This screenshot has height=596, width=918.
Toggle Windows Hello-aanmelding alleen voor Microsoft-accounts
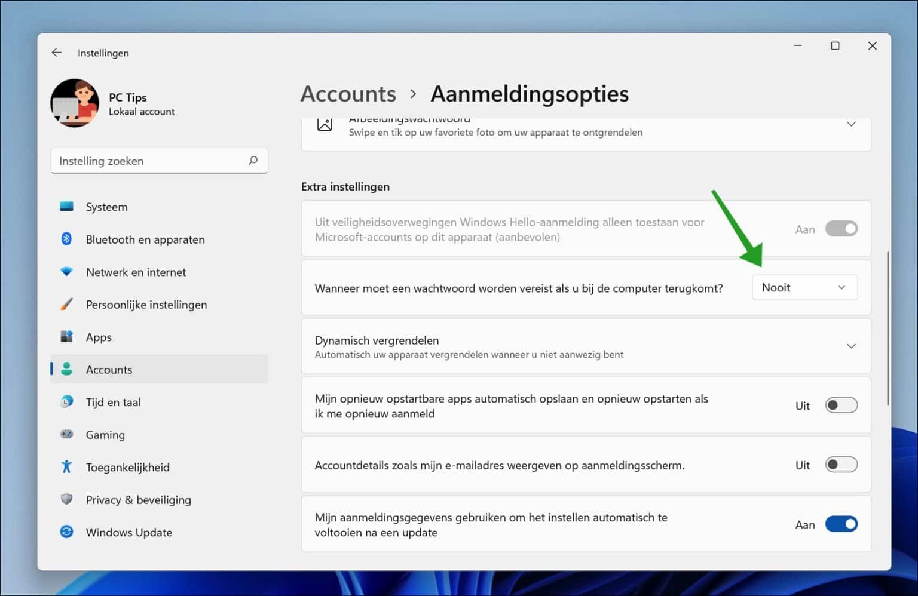841,229
